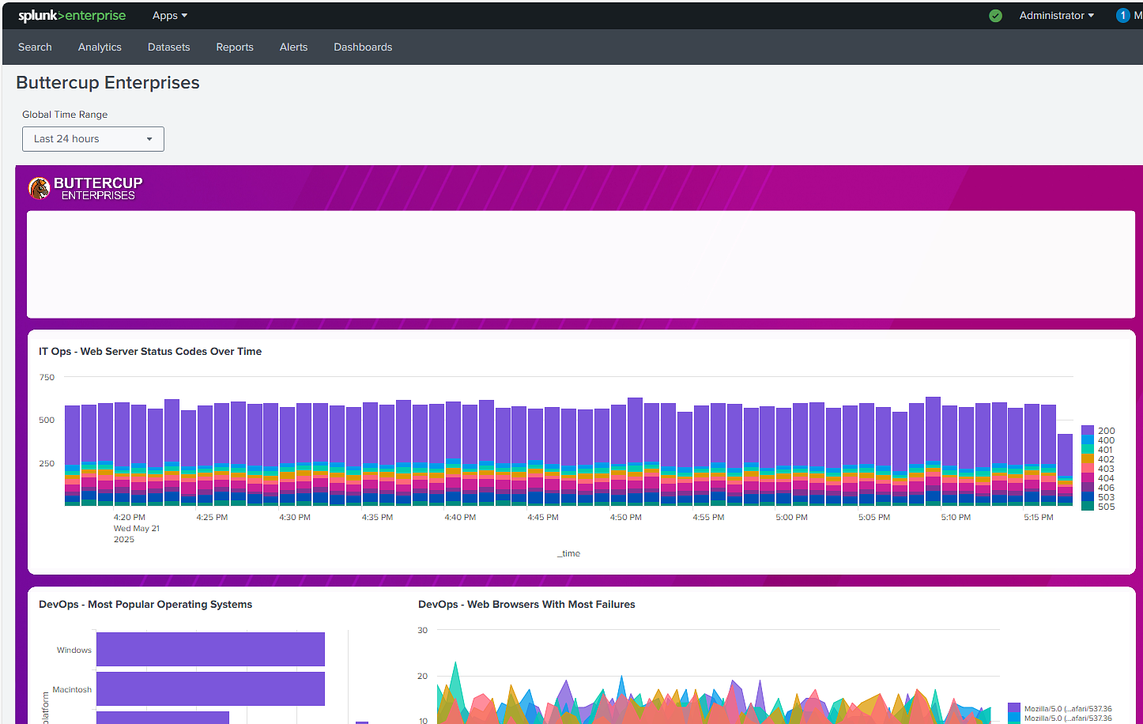
Task: Click the Global Time Range label
Action: 65,115
